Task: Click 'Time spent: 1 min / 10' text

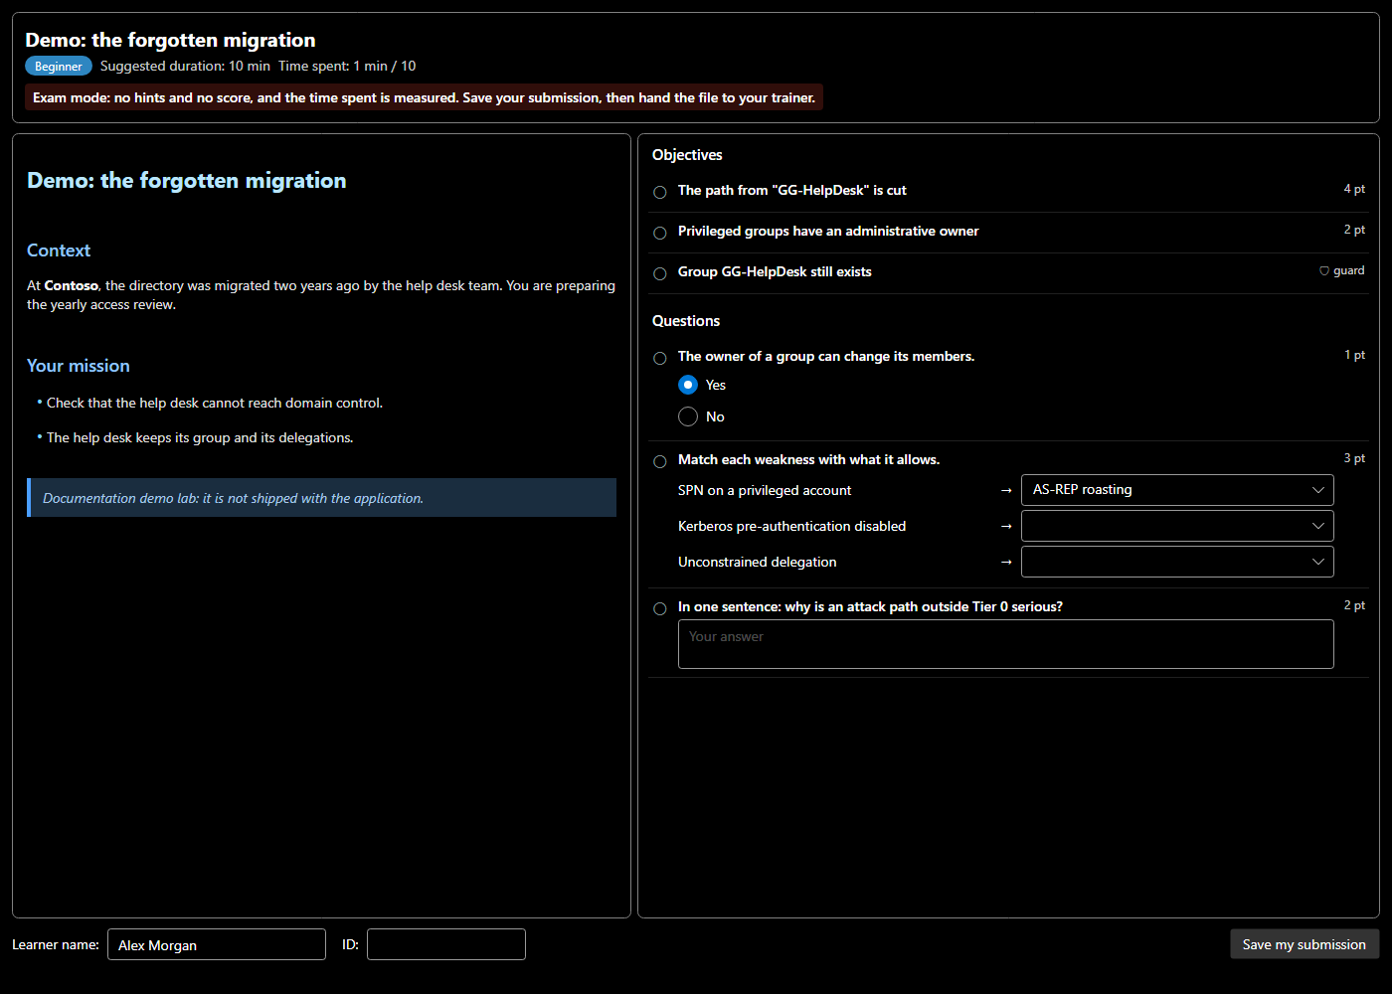Action: point(347,66)
